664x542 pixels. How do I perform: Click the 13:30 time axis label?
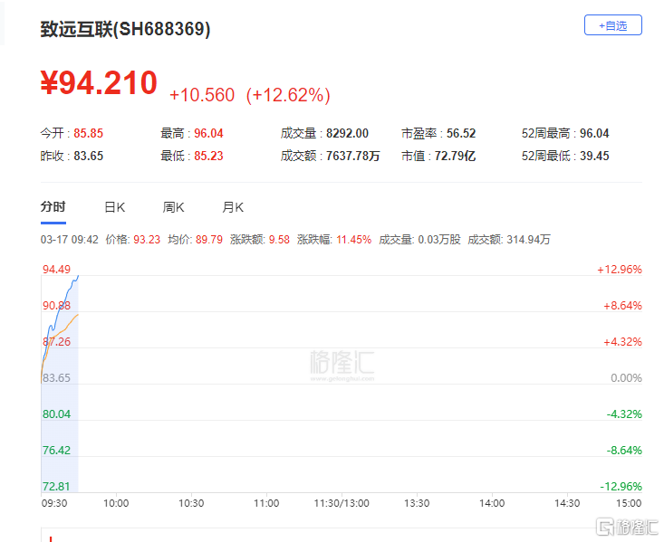[417, 503]
